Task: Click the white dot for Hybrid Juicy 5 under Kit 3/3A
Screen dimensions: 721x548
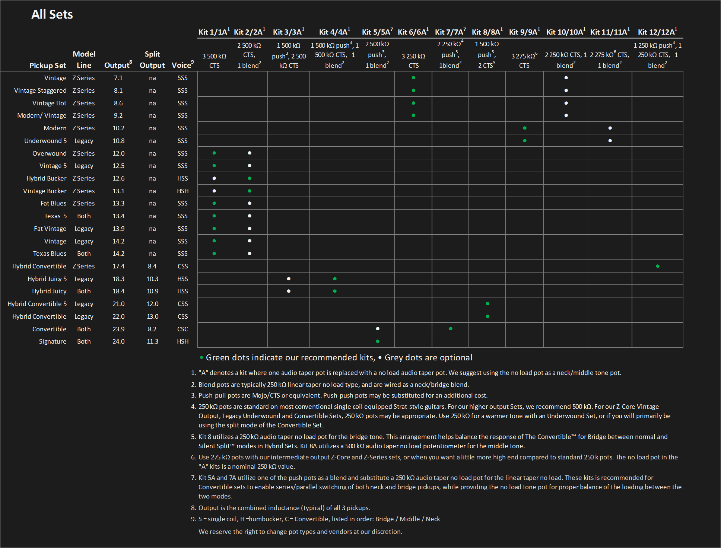Action: 289,279
